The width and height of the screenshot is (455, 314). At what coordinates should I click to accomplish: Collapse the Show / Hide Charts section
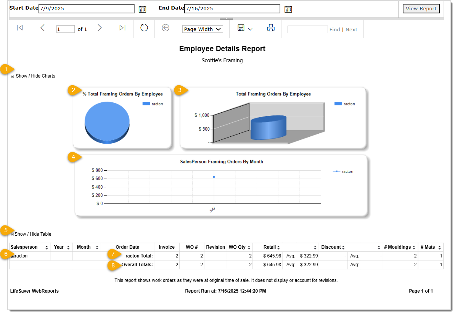pos(12,76)
